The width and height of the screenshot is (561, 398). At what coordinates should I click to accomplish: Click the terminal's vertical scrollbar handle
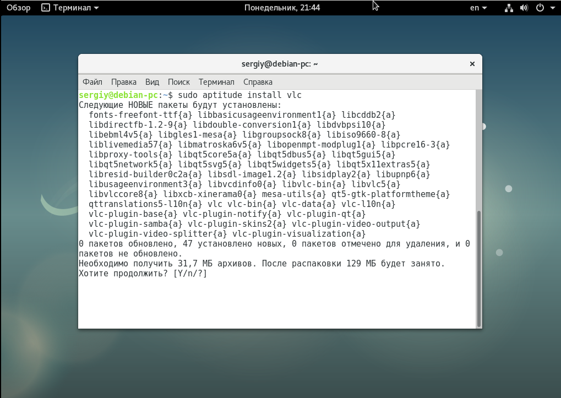point(478,268)
